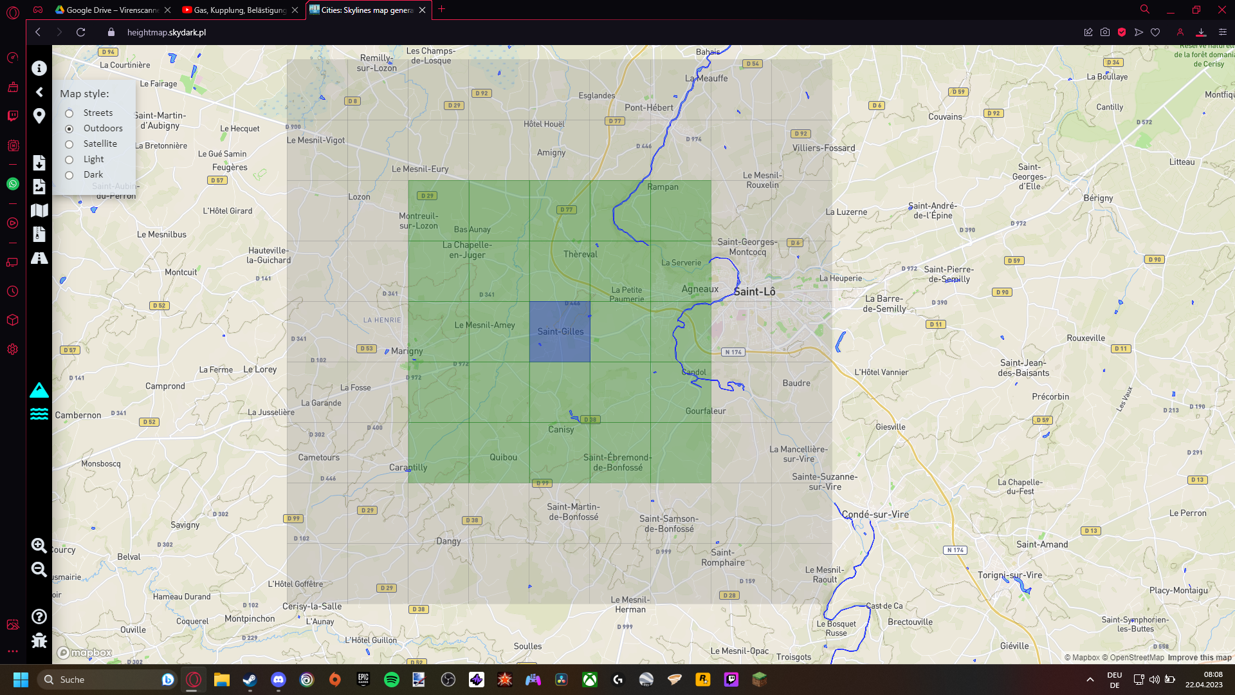The height and width of the screenshot is (695, 1235).
Task: Zoom out with magnifier minus icon
Action: pyautogui.click(x=39, y=570)
